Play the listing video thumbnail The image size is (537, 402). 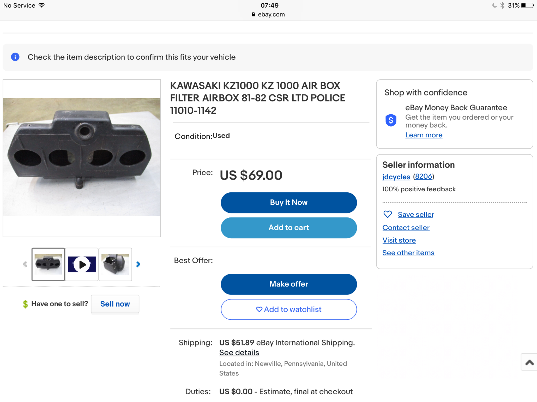82,264
